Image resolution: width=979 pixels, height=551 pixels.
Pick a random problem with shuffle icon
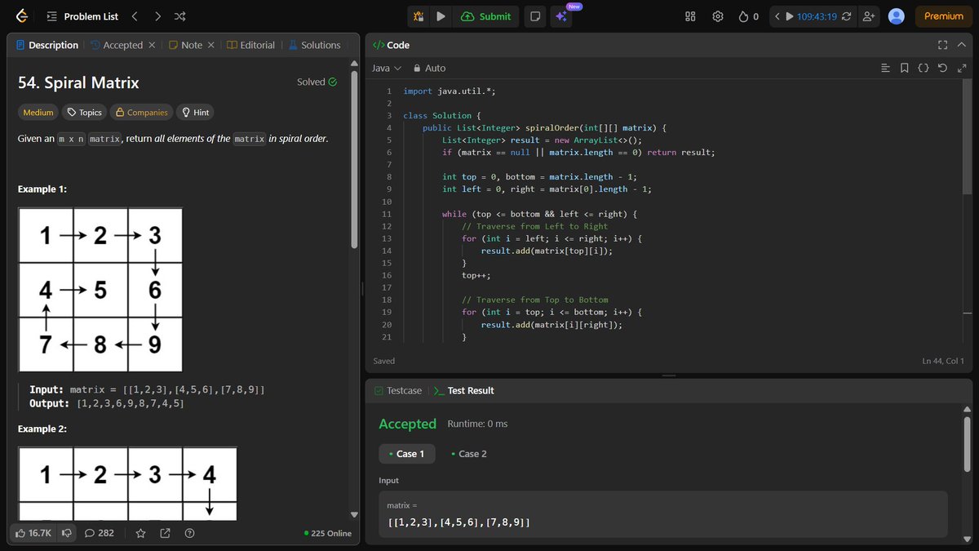coord(180,16)
